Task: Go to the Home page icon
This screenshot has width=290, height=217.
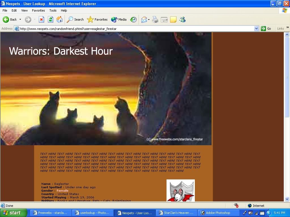Action: 59,19
